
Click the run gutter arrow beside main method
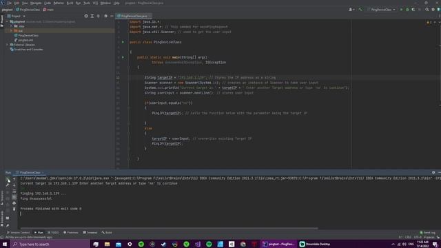coord(123,57)
